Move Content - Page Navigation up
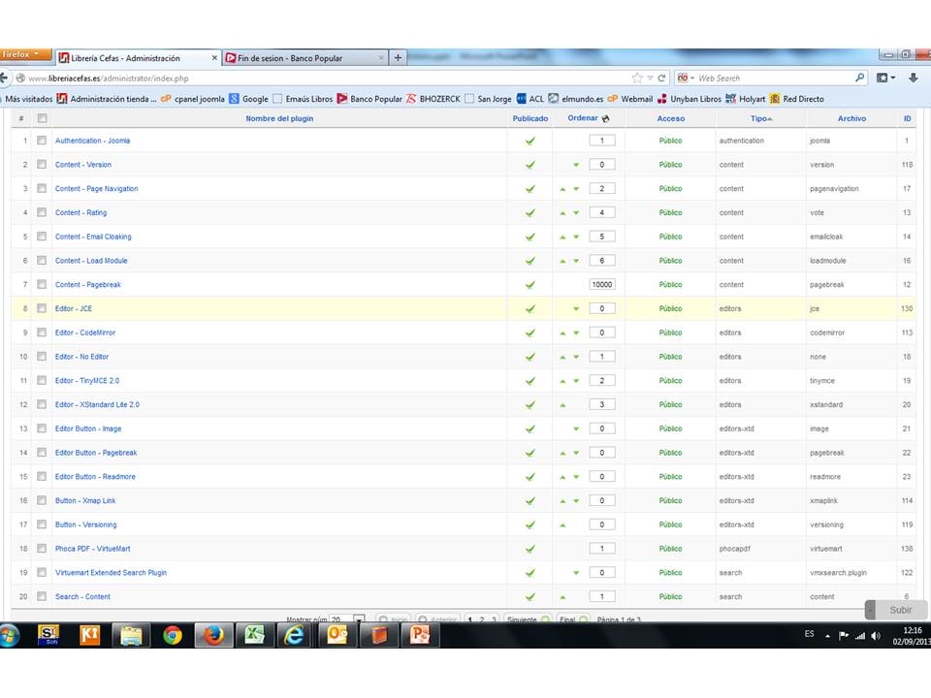931x698 pixels. click(562, 189)
